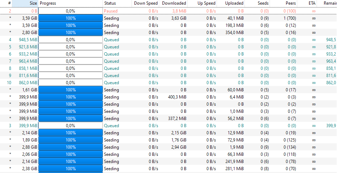This screenshot has width=337, height=173.
Task: Sort by the # queue position header
Action: click(x=6, y=3)
